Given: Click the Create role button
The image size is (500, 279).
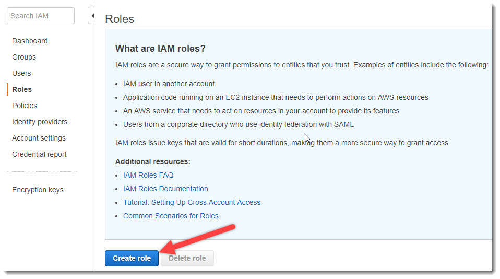Looking at the screenshot, I should (132, 258).
